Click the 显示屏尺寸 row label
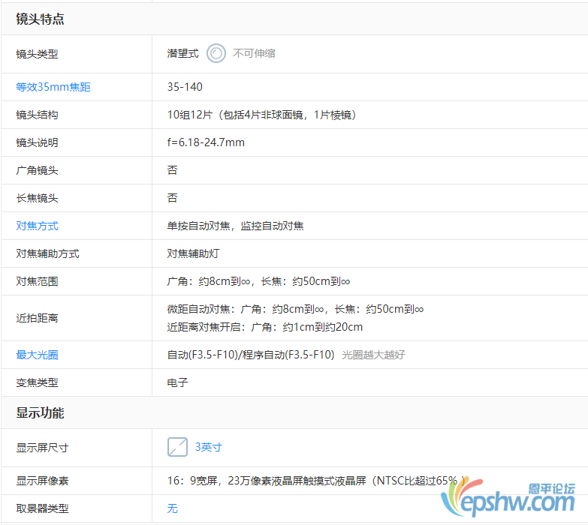Viewport: 588px width, 525px height. pos(42,448)
